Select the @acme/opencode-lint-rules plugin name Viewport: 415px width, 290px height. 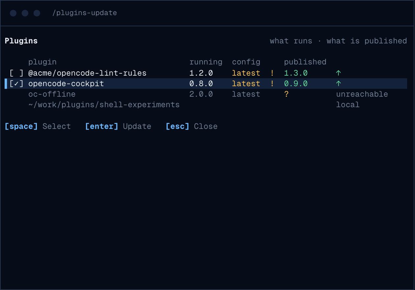click(87, 73)
